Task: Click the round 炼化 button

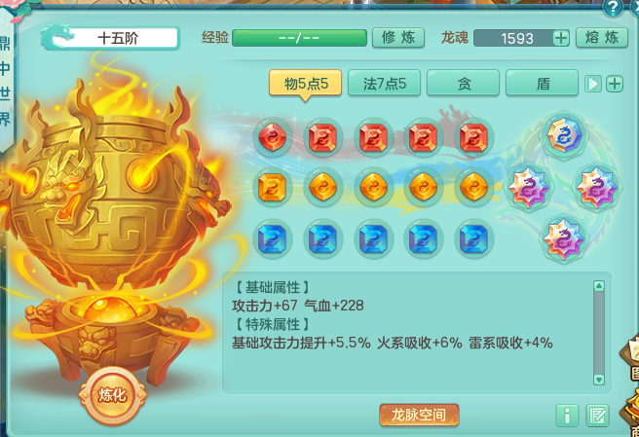Action: [112, 394]
